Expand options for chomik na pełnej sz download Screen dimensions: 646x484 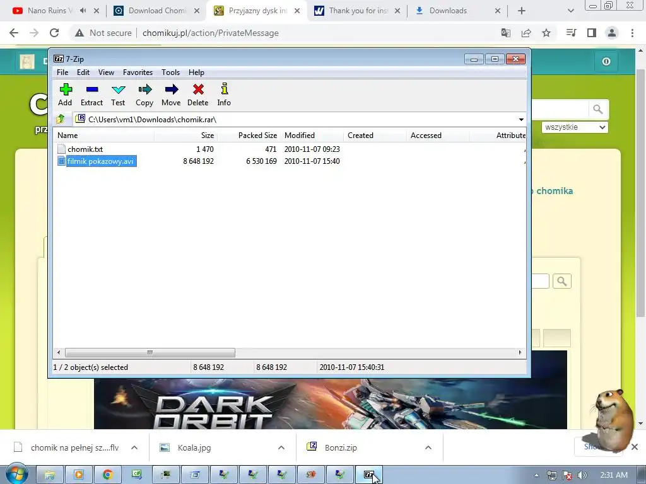point(134,447)
